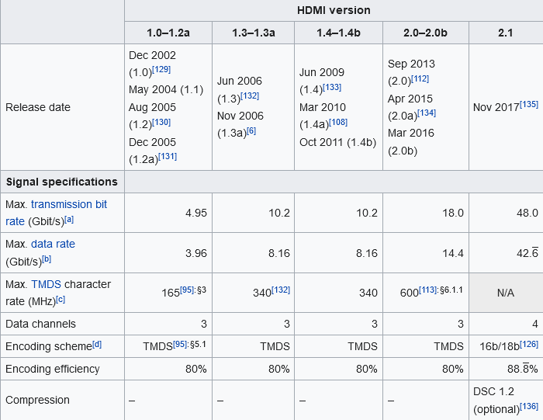Viewport: 543px width, 420px height.
Task: Open citation [132] next to Jun 2006
Action: point(250,95)
